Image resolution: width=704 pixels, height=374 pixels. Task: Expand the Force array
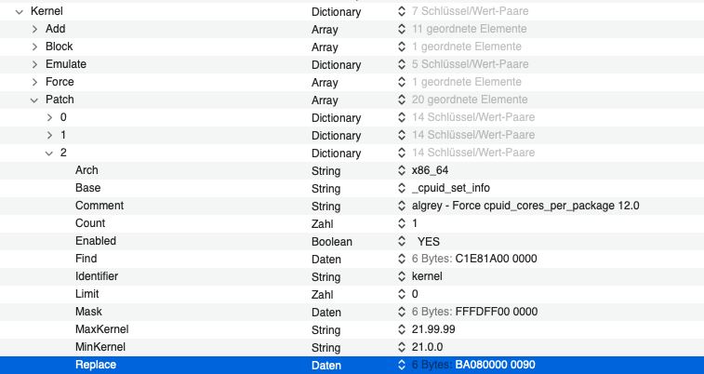point(34,82)
